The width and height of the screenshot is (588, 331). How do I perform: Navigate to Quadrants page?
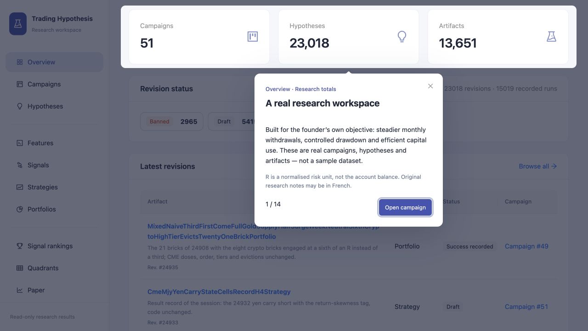pos(54,268)
